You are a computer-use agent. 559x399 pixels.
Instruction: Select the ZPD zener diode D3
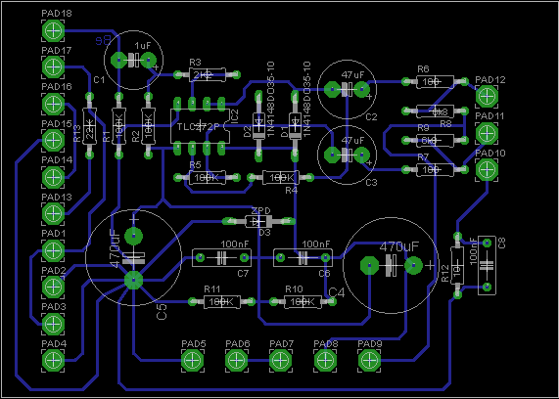258,222
